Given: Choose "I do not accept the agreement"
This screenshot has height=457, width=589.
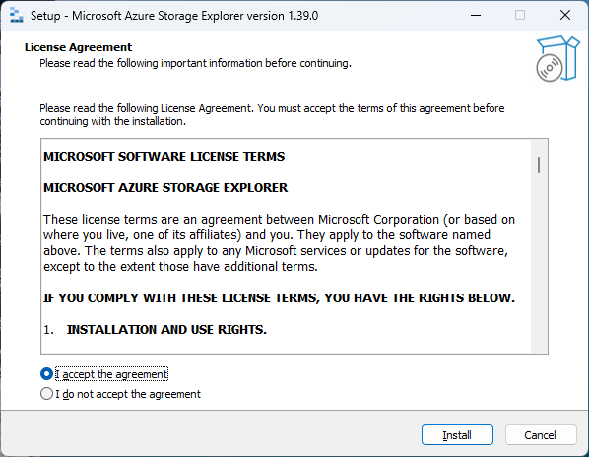Looking at the screenshot, I should pos(46,394).
